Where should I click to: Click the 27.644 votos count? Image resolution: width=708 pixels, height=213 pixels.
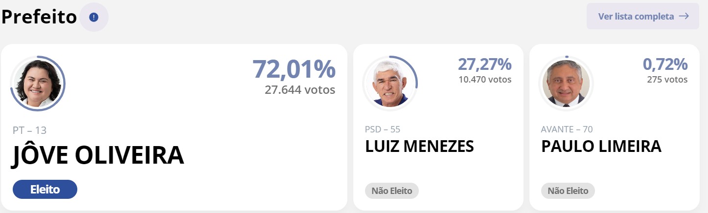click(300, 90)
